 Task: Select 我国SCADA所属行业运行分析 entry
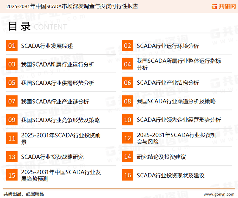click(57, 65)
